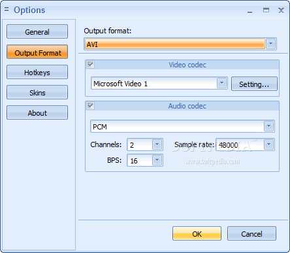The height and width of the screenshot is (253, 290).
Task: Open the Microsoft Video 1 codec dropdown
Action: coord(221,83)
